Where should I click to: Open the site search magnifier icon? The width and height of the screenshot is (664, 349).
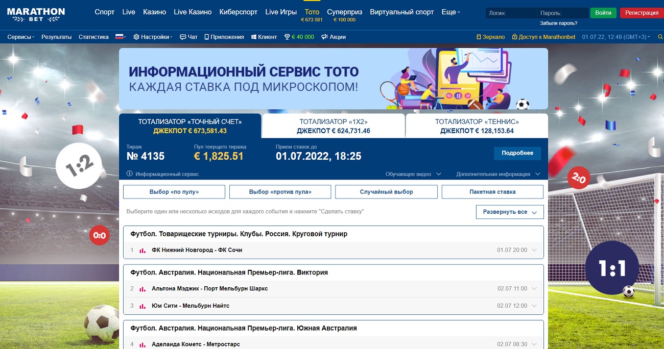(660, 37)
